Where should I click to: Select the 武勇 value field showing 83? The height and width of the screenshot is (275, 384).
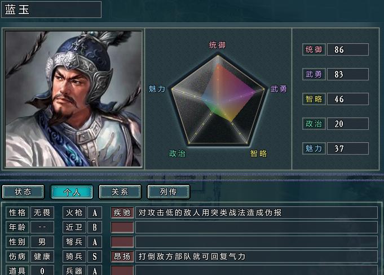point(348,74)
